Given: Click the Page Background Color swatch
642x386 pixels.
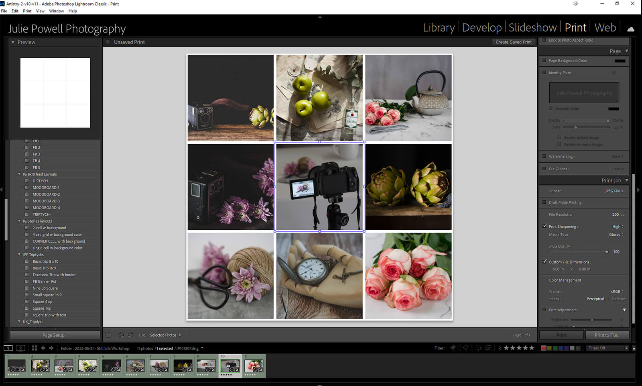Looking at the screenshot, I should pos(620,61).
